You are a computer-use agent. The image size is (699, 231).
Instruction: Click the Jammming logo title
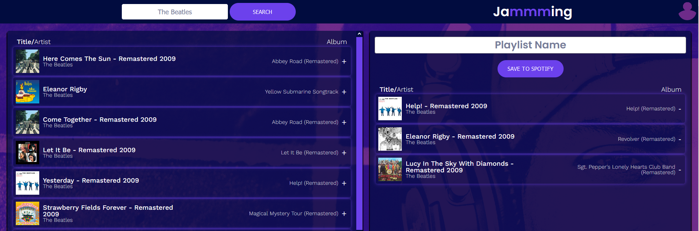pos(532,12)
